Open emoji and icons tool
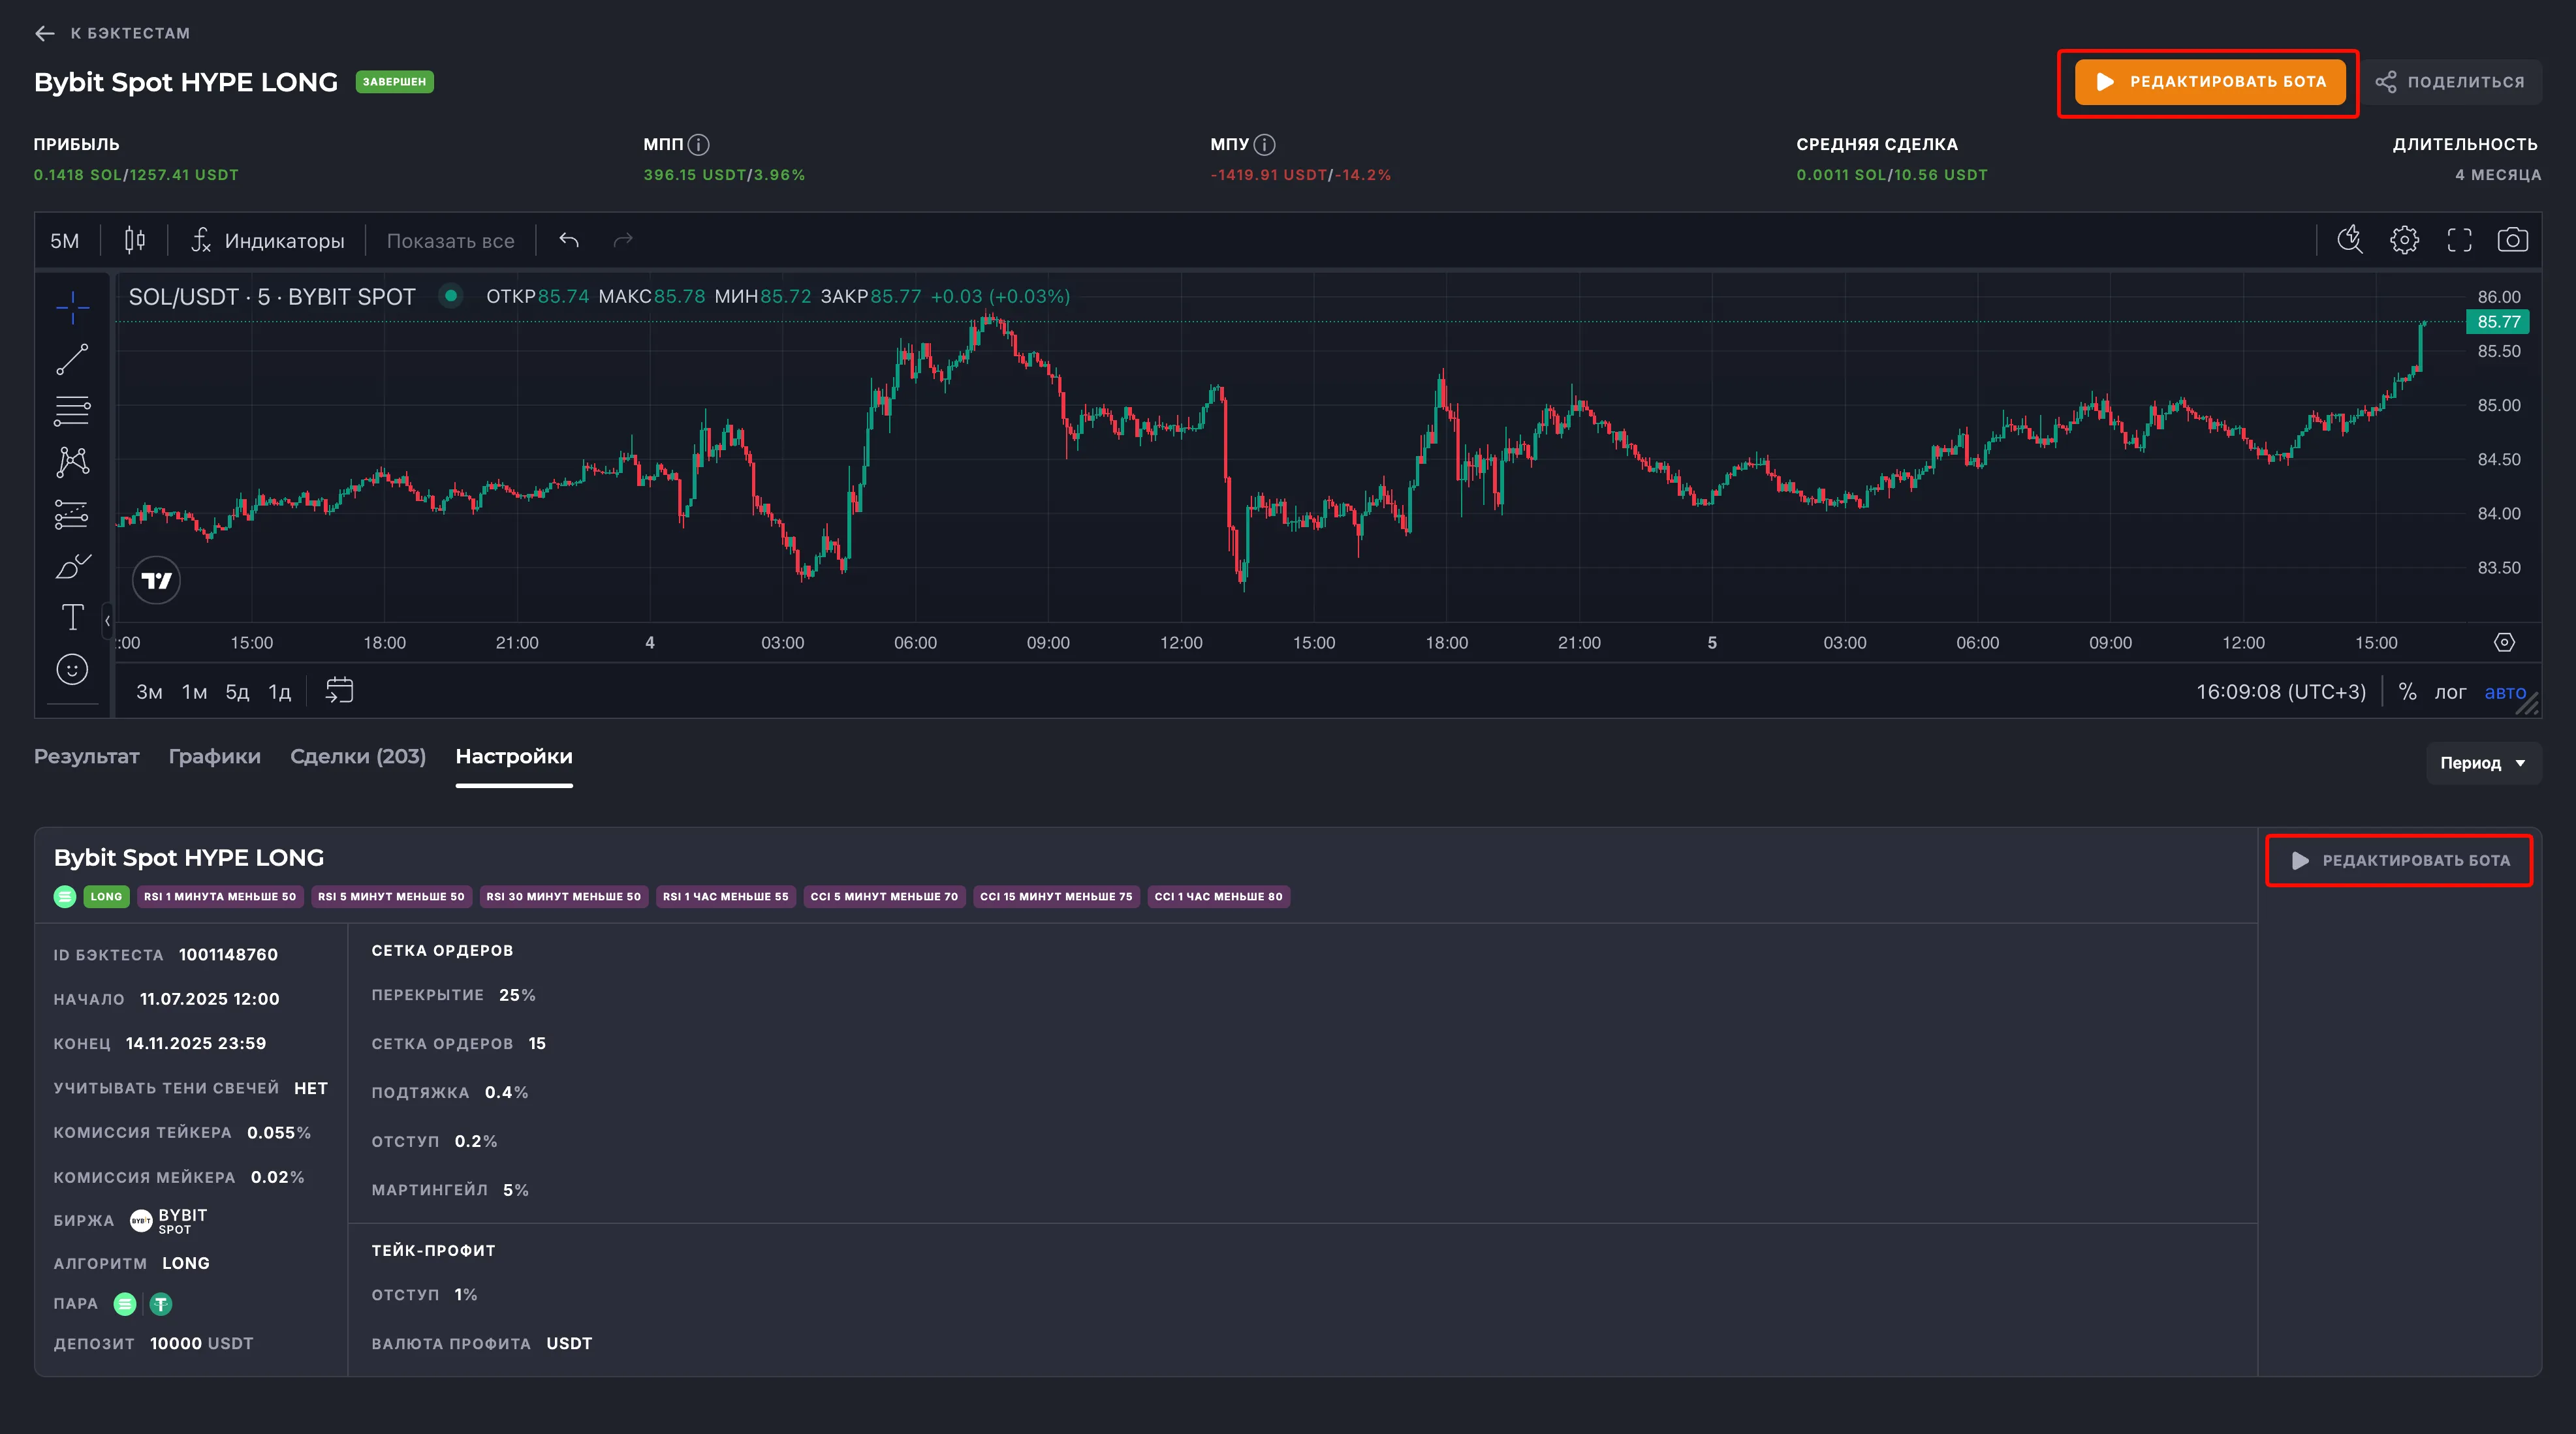 click(x=72, y=669)
